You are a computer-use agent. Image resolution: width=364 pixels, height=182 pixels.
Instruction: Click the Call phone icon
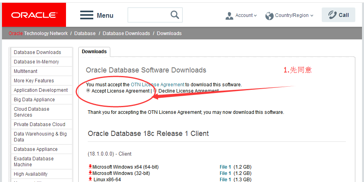tap(332, 15)
